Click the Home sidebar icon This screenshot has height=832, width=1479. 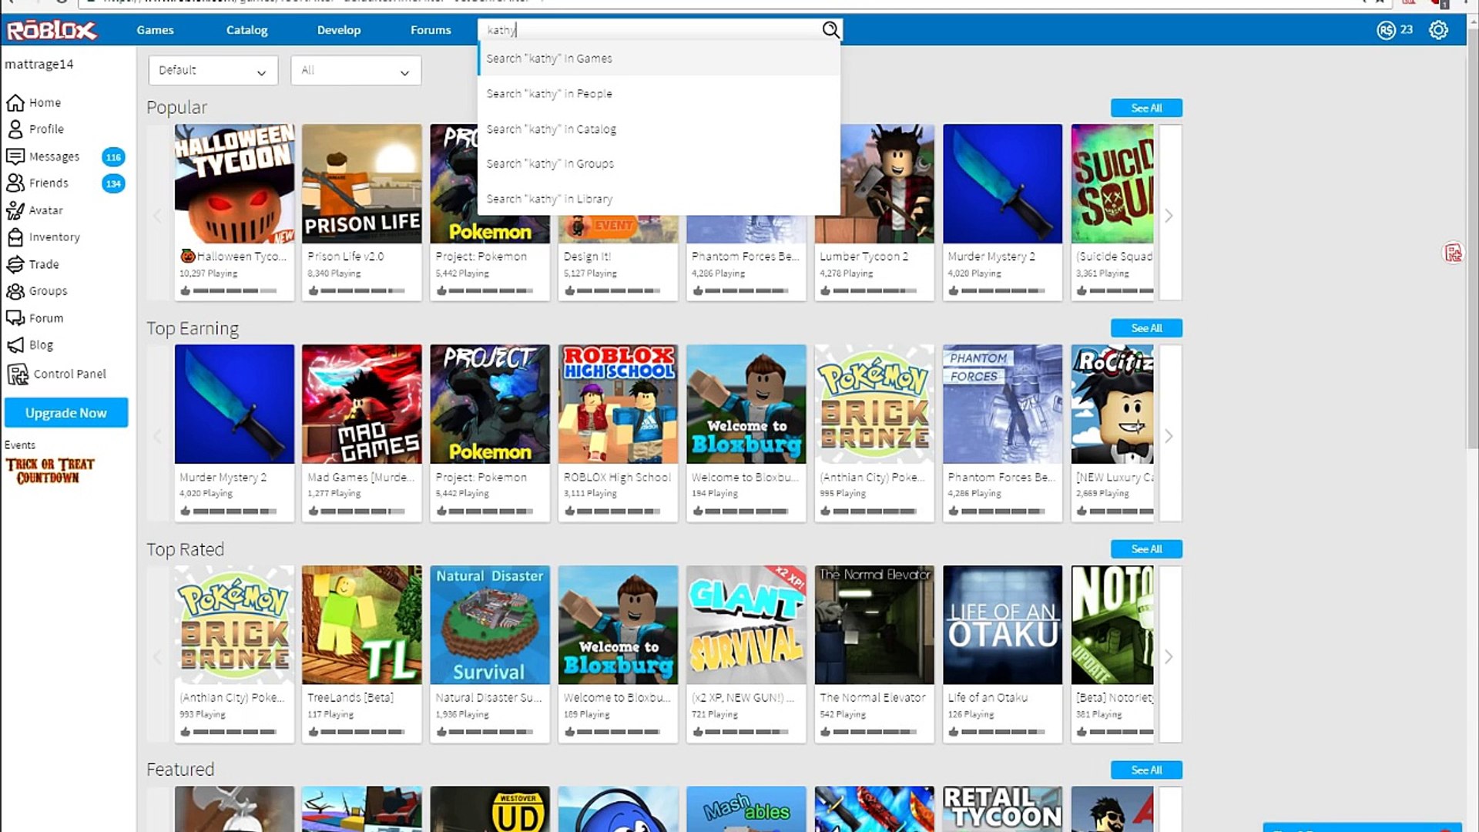click(15, 102)
